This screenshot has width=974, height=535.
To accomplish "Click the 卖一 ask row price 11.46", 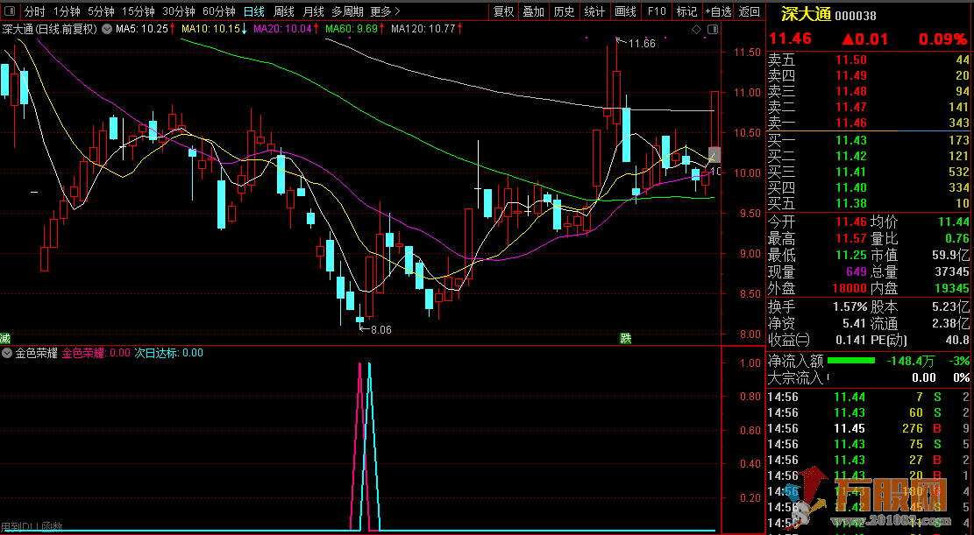I will click(x=851, y=123).
